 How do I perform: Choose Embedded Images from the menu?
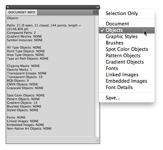(x=127, y=81)
